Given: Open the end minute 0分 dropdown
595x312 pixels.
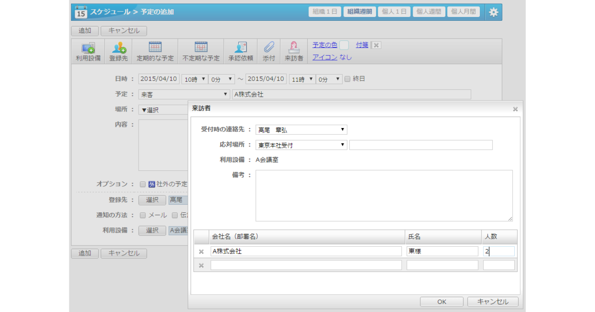Looking at the screenshot, I should tap(329, 79).
